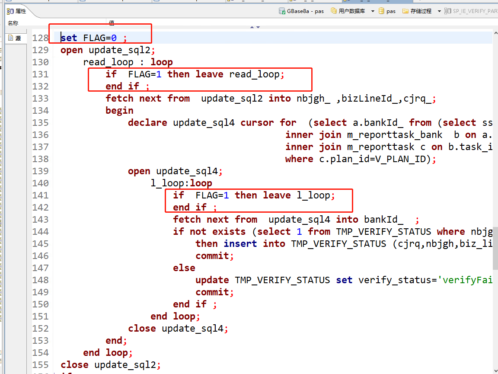Image resolution: width=498 pixels, height=374 pixels.
Task: Click 'end if ;' on line 142
Action: tap(195, 207)
